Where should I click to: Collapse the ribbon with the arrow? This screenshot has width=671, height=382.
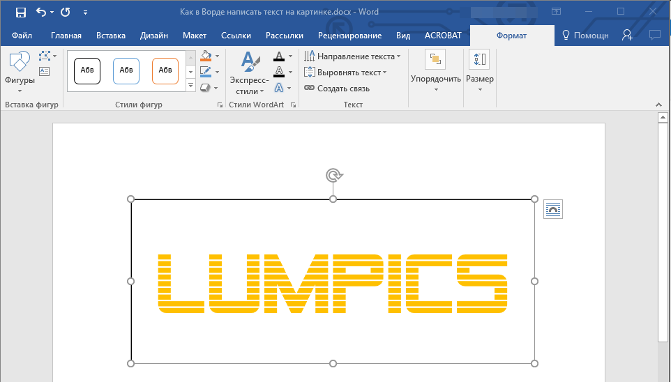[x=658, y=105]
